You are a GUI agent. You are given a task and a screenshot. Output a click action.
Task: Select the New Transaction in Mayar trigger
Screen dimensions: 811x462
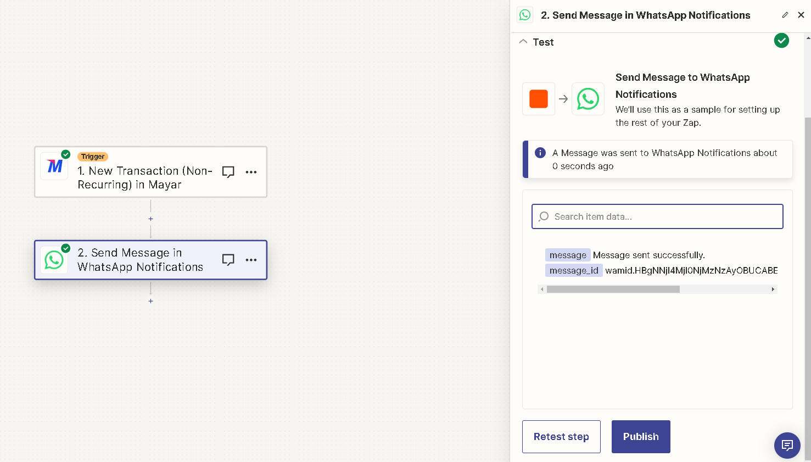click(150, 172)
